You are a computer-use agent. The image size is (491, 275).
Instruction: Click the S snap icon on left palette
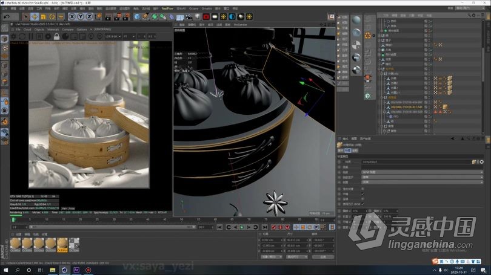click(x=4, y=110)
